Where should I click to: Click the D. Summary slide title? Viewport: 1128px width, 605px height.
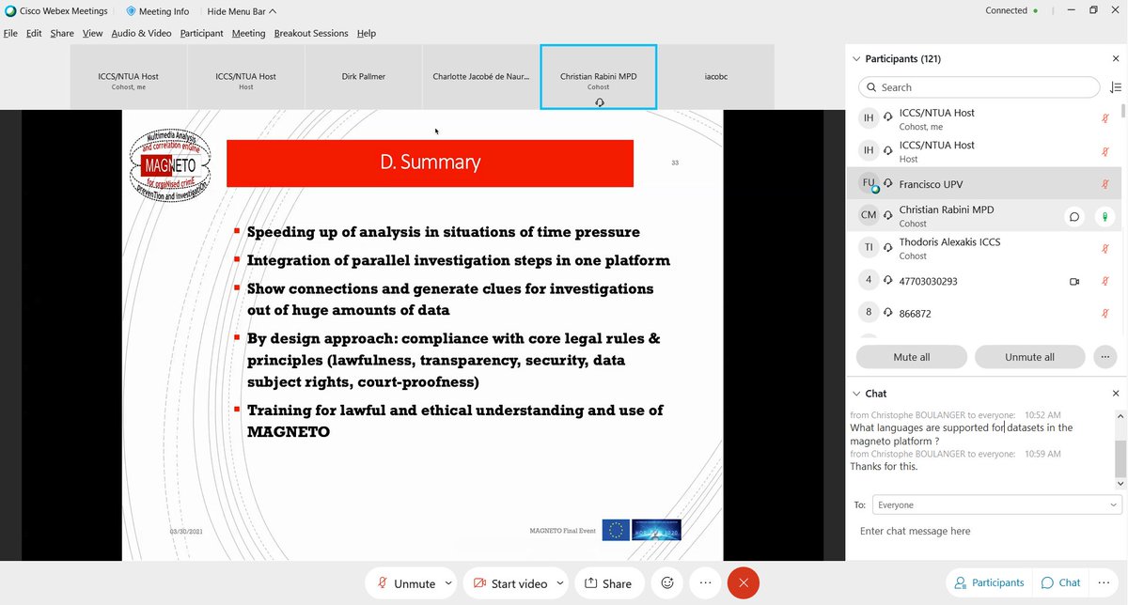430,163
